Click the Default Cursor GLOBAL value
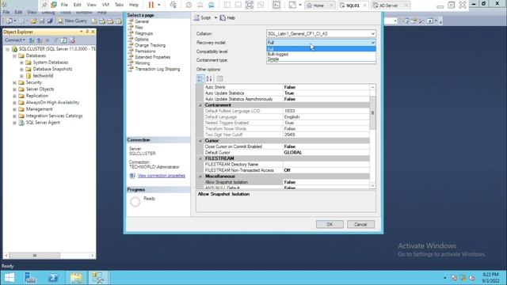 [x=326, y=153]
